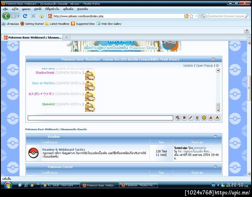
Task: Click Psyduck emoticon beside ShadowSneak
Action: [90, 76]
